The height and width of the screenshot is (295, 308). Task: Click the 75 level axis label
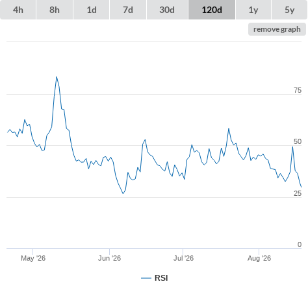click(x=298, y=90)
